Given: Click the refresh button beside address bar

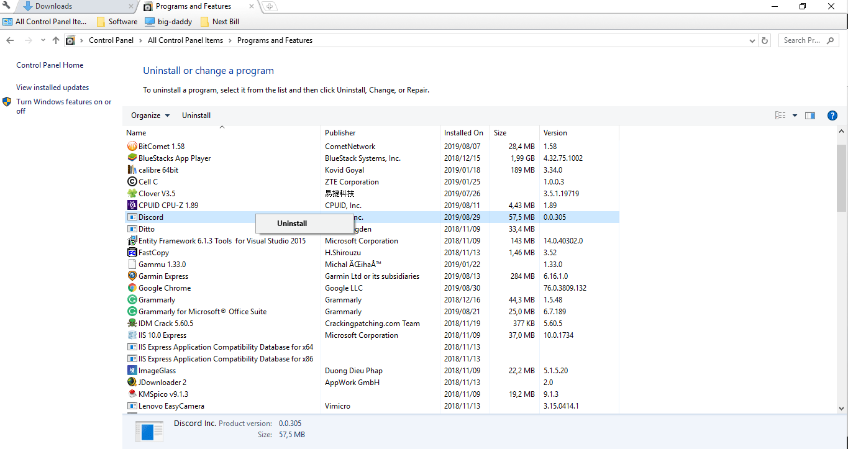Looking at the screenshot, I should [765, 40].
